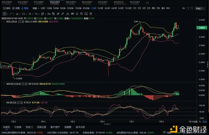Click the fullscreen expand icon
The image size is (209, 135).
point(188,8)
